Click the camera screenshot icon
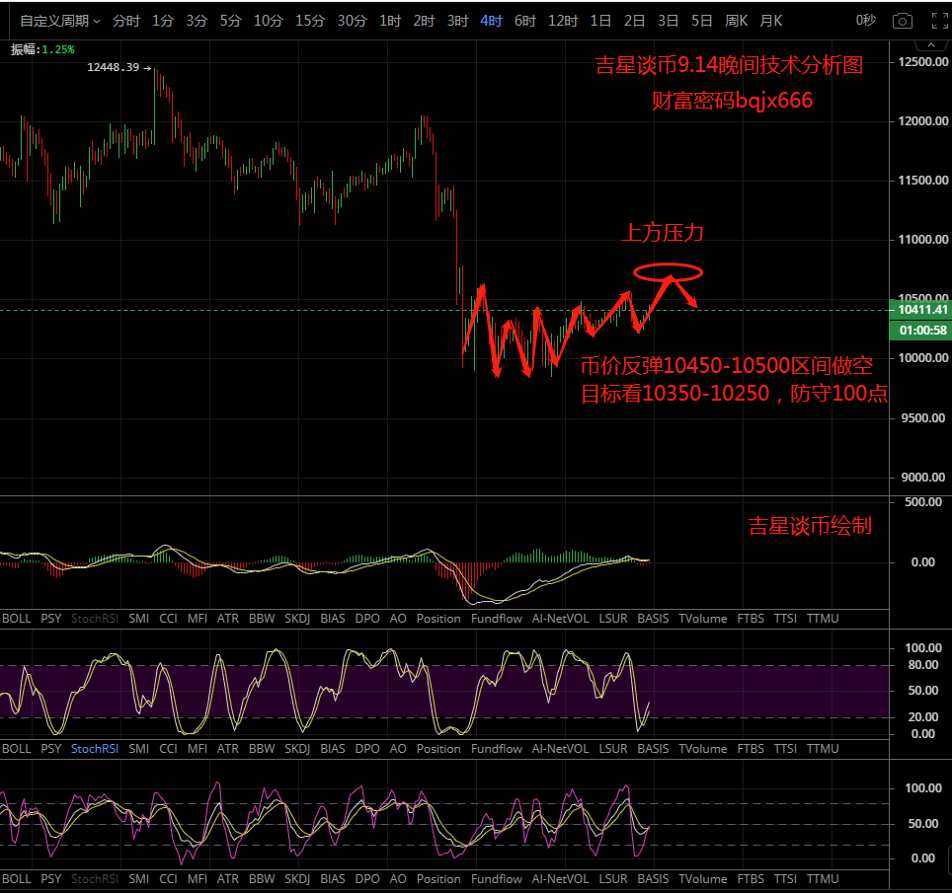Screen dimensions: 952x893 (x=902, y=21)
